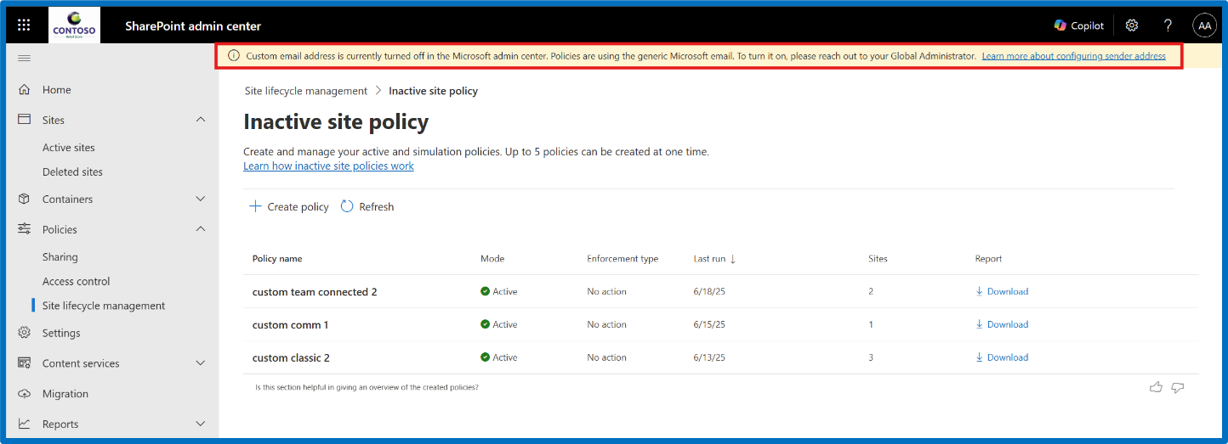Open Learn more about configuring sender address
1228x444 pixels.
click(x=1073, y=56)
